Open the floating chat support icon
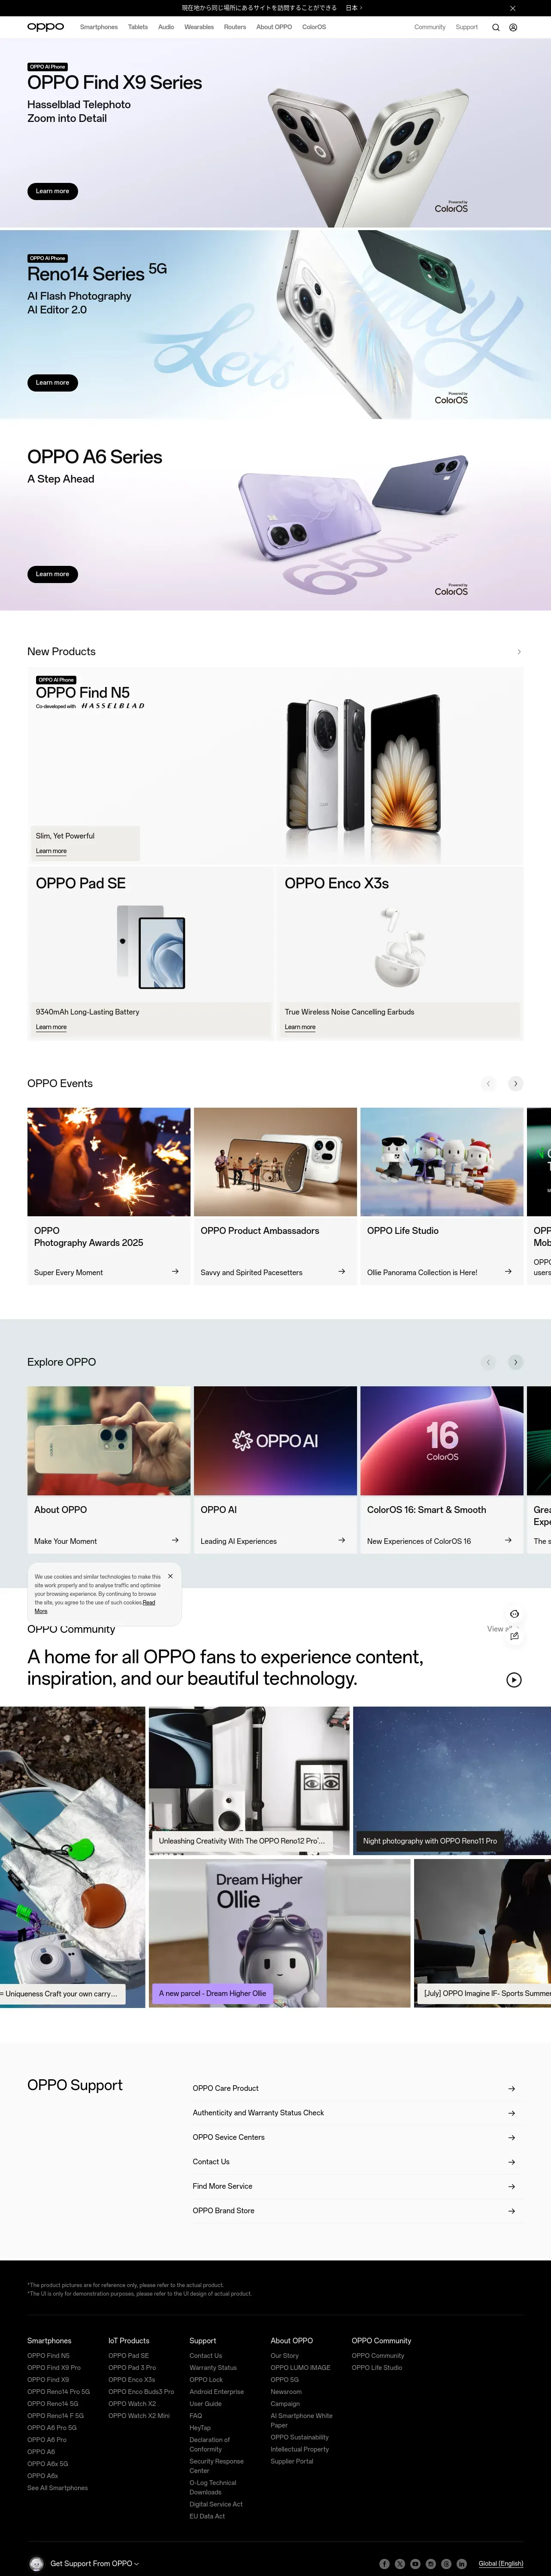Image resolution: width=551 pixels, height=2576 pixels. (x=514, y=1614)
